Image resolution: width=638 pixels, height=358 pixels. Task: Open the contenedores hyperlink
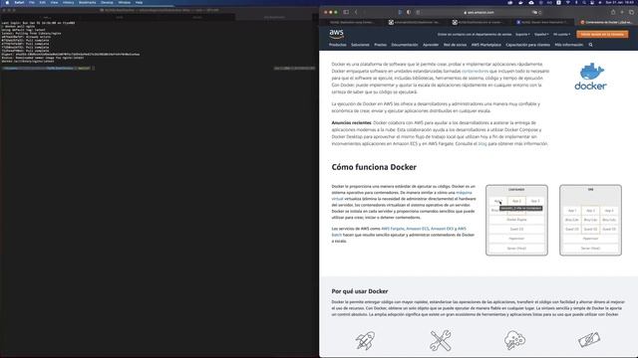[x=475, y=71]
